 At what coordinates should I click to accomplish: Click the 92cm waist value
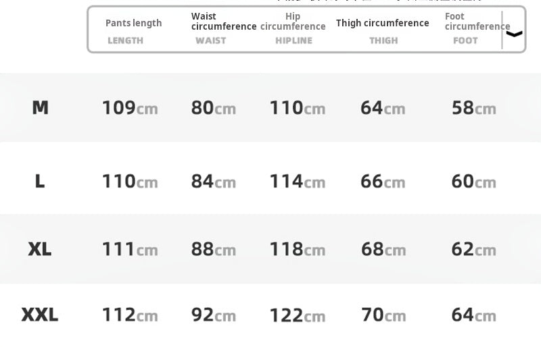pos(214,315)
